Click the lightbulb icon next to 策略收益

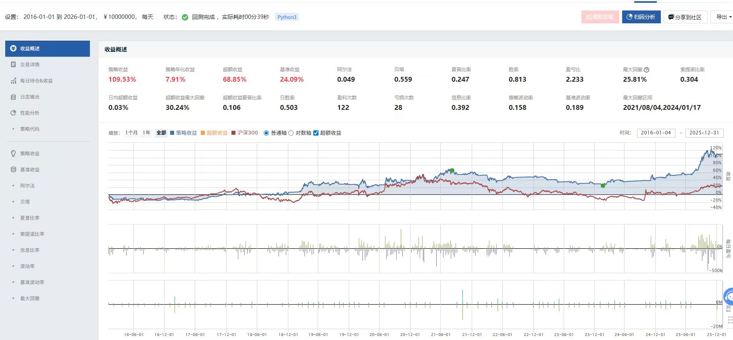pos(13,154)
